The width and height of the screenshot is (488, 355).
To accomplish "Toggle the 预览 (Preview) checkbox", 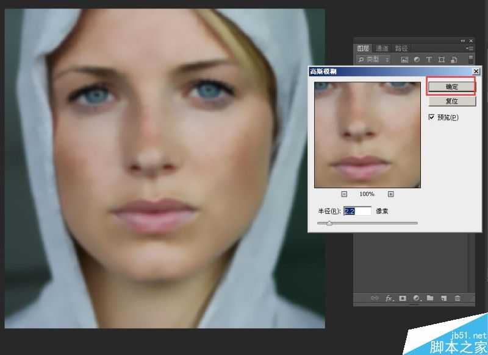I will 432,117.
